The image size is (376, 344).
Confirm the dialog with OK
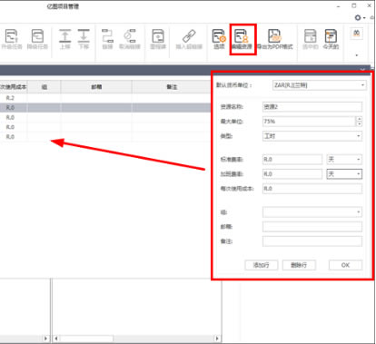coord(345,265)
